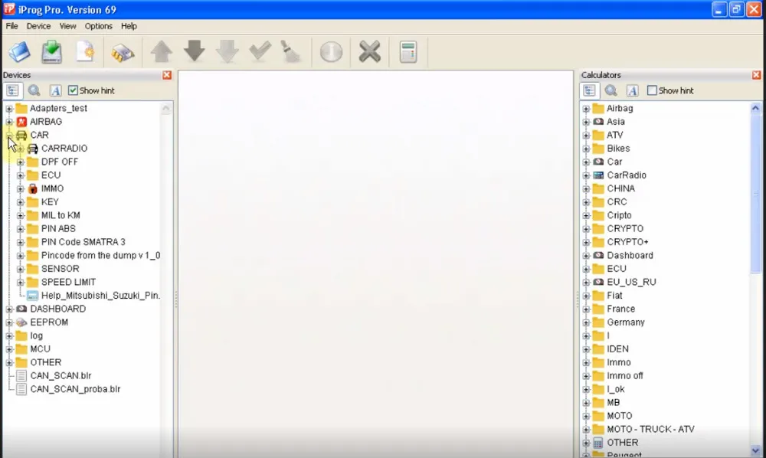Click tree view icon in Devices panel

pyautogui.click(x=13, y=90)
